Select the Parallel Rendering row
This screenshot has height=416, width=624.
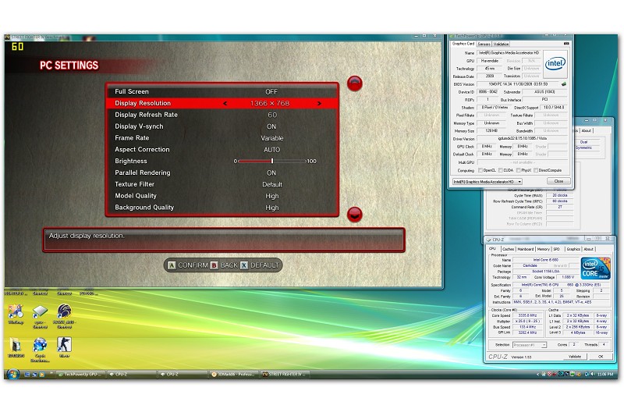click(x=222, y=172)
